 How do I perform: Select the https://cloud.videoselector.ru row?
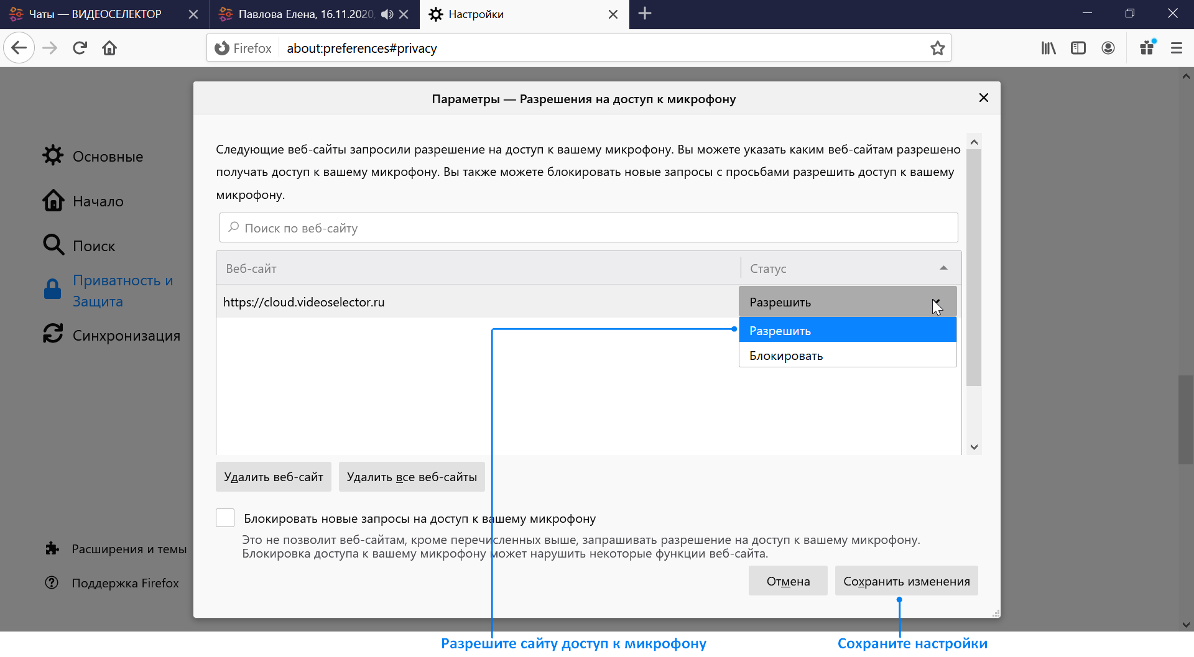(x=478, y=302)
